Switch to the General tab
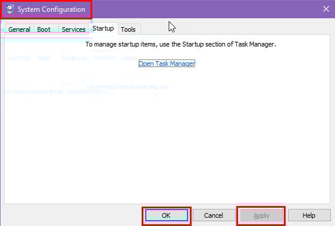The height and width of the screenshot is (226, 335). [x=19, y=29]
